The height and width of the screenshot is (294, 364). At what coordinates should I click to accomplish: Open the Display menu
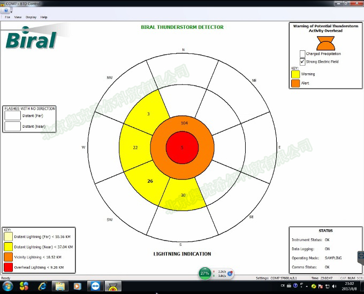pyautogui.click(x=31, y=17)
